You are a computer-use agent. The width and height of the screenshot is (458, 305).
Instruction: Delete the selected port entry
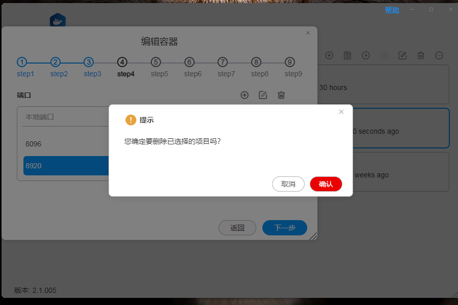coord(281,95)
